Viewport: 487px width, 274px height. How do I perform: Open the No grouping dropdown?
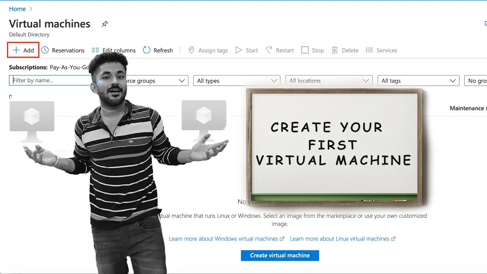(476, 81)
